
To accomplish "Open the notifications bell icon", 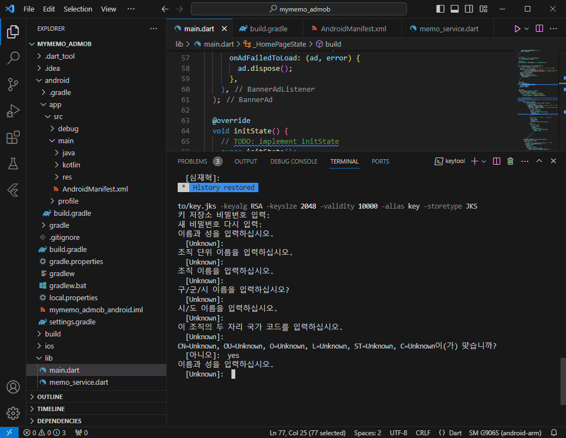I will click(554, 433).
